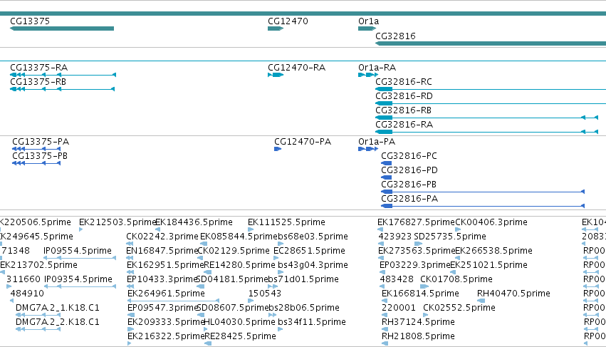
Task: Click the RH21808.5prime label
Action: pyautogui.click(x=418, y=336)
